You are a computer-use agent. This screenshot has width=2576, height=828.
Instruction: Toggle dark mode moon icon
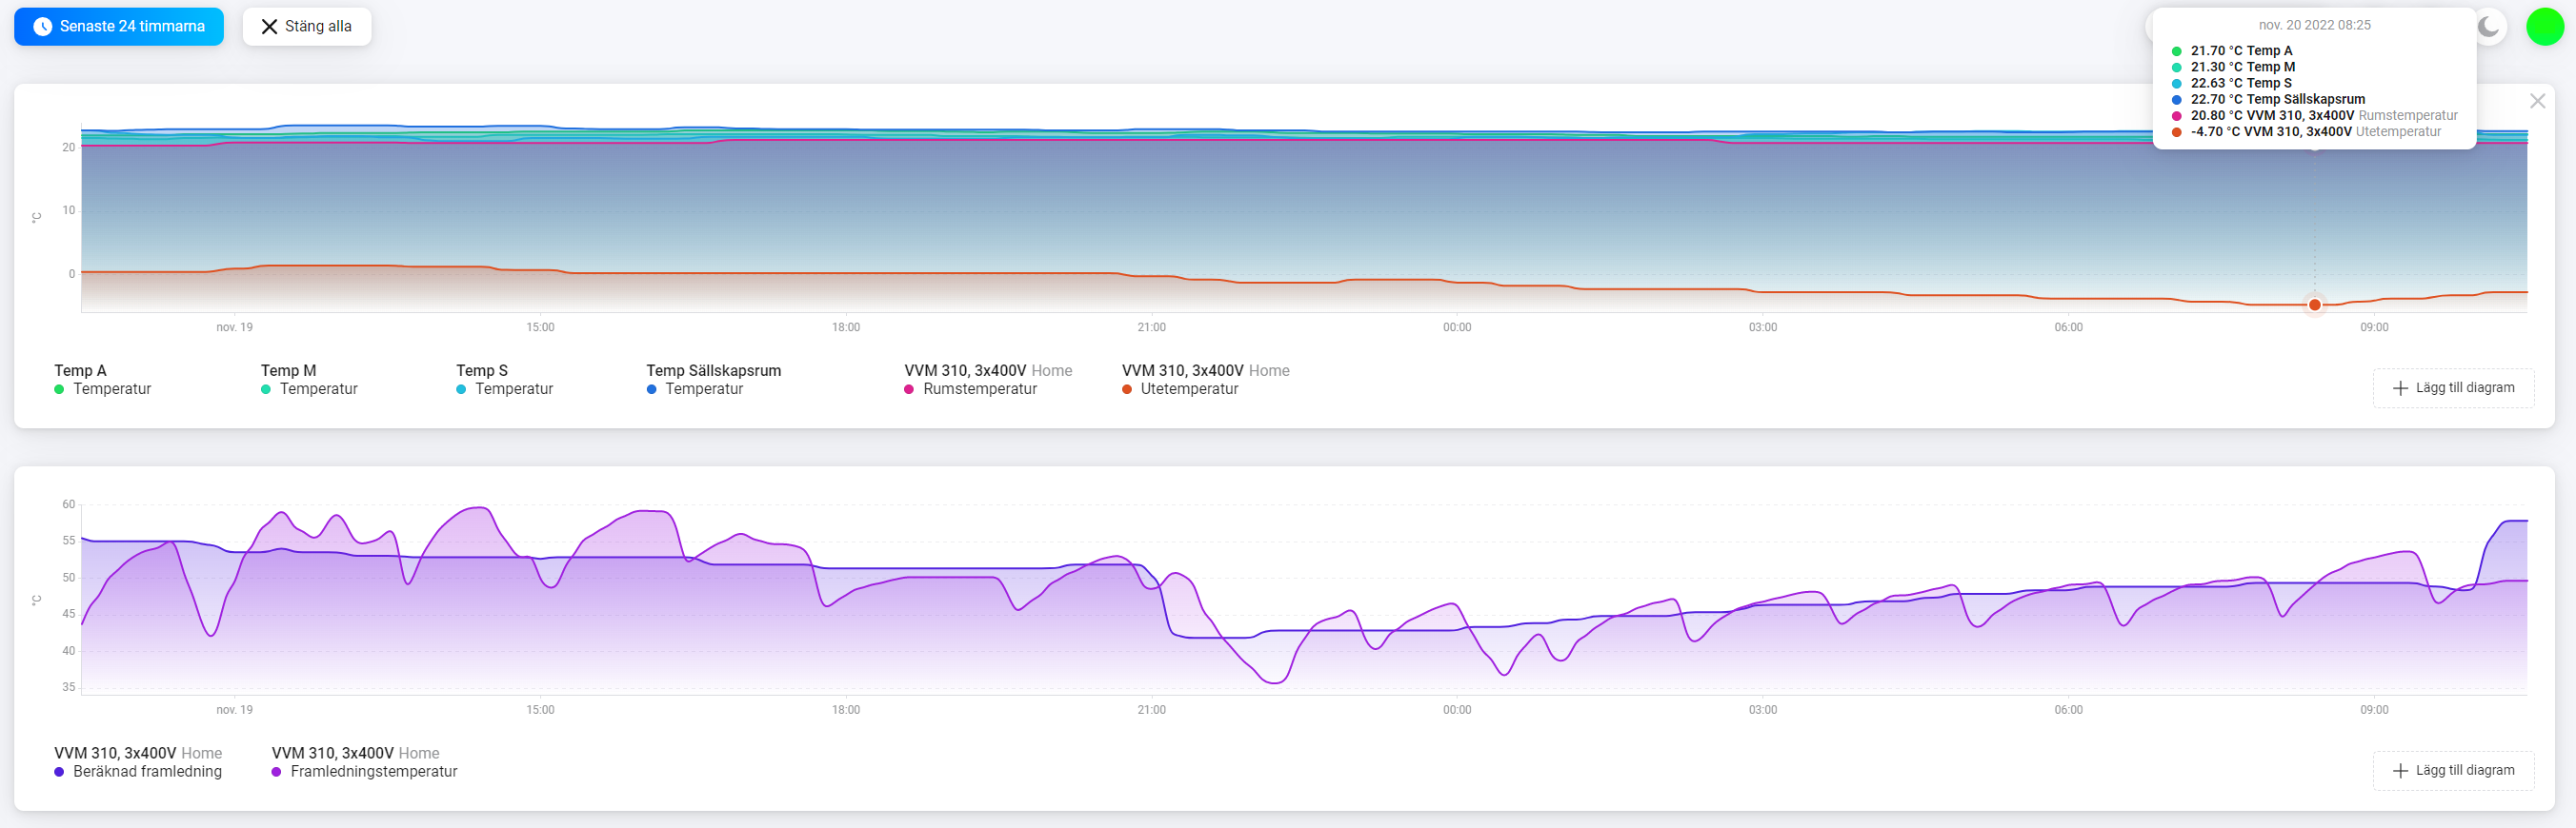2488,27
